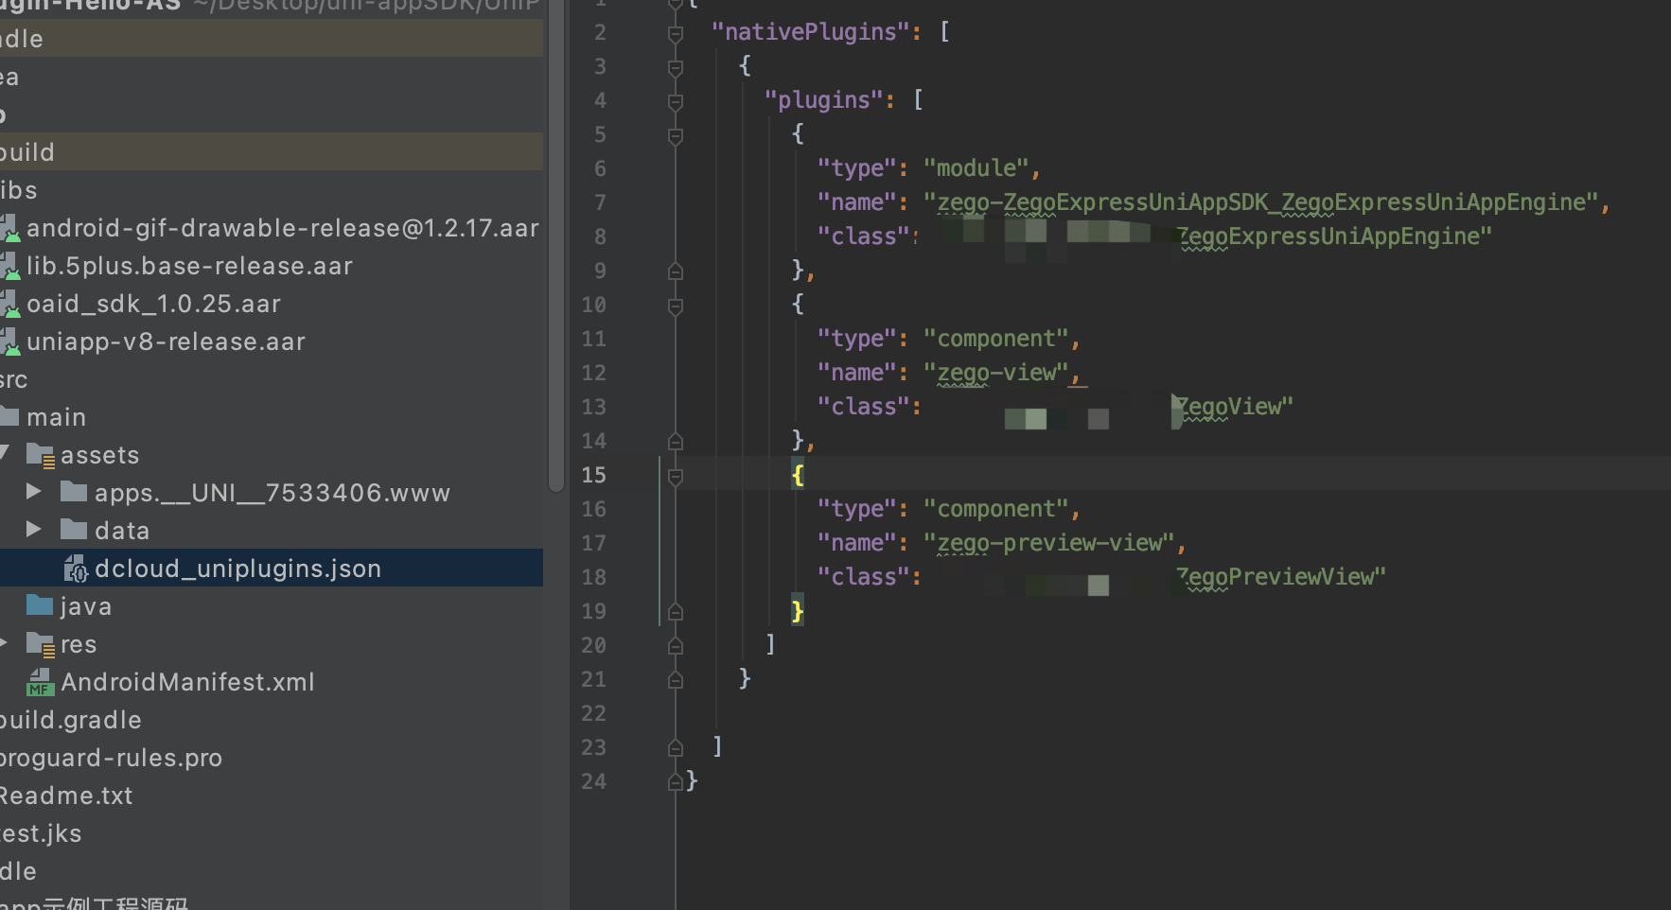Select oaid_sdk_1.0.25.aar library
This screenshot has height=910, width=1671.
[153, 304]
